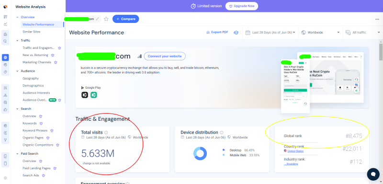383x184 pixels.
Task: Open Traffic and Engagement menu item
Action: pos(38,48)
